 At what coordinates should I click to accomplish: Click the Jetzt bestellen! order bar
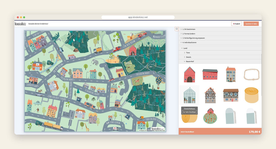click(x=220, y=132)
